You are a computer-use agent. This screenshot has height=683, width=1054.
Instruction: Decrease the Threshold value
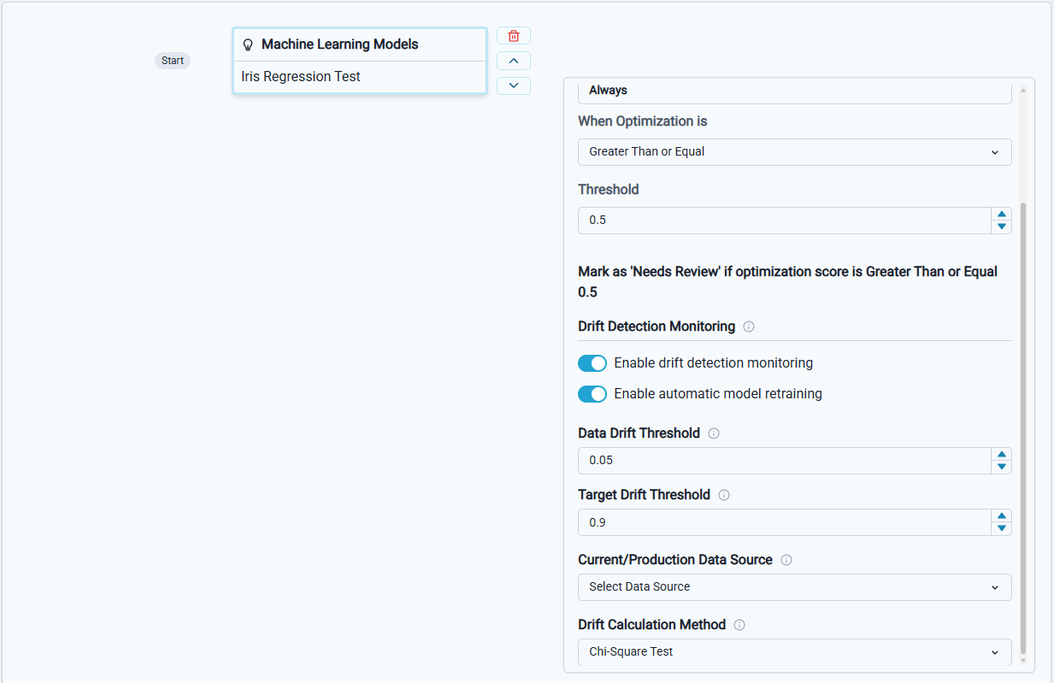point(1001,227)
